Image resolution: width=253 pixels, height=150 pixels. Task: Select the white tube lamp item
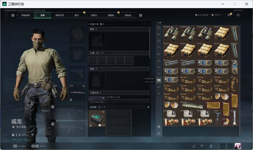(x=234, y=118)
